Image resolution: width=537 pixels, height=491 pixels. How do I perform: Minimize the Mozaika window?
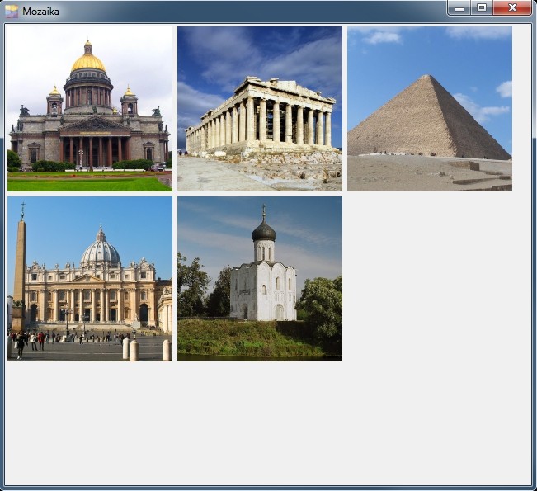click(x=459, y=8)
